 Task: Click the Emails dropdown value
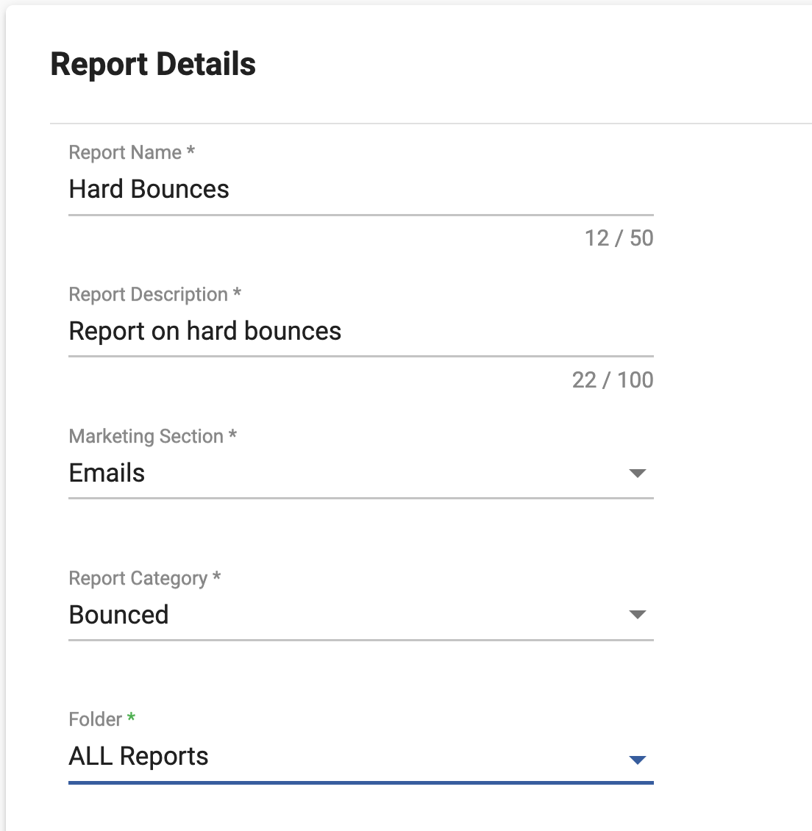(107, 474)
